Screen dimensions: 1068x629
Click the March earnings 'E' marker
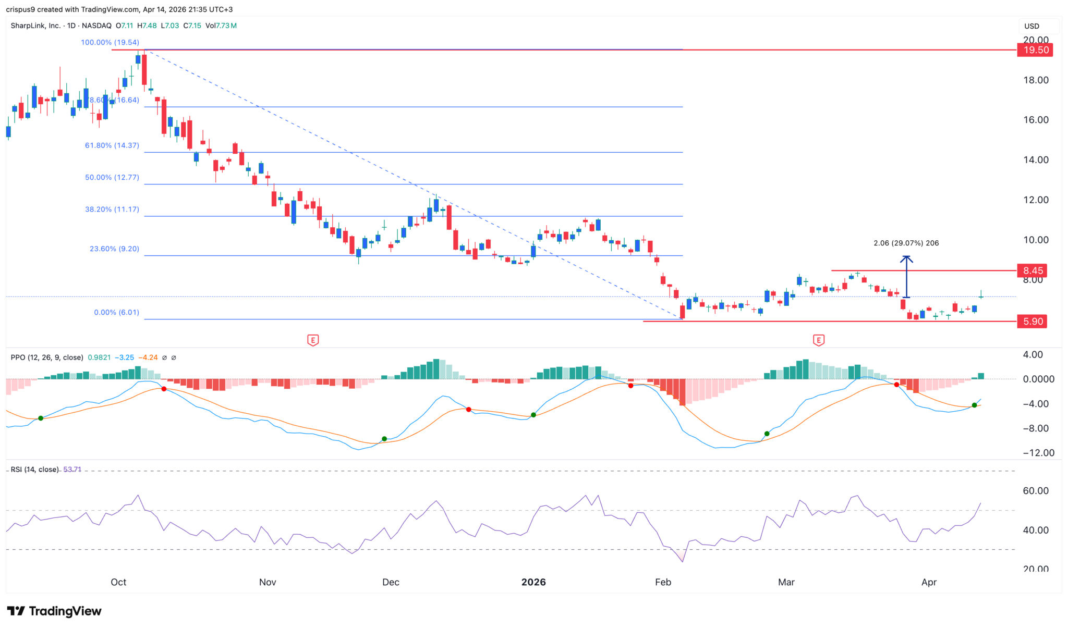[818, 340]
